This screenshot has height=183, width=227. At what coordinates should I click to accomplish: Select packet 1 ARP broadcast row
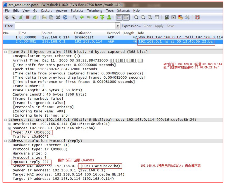113,37
